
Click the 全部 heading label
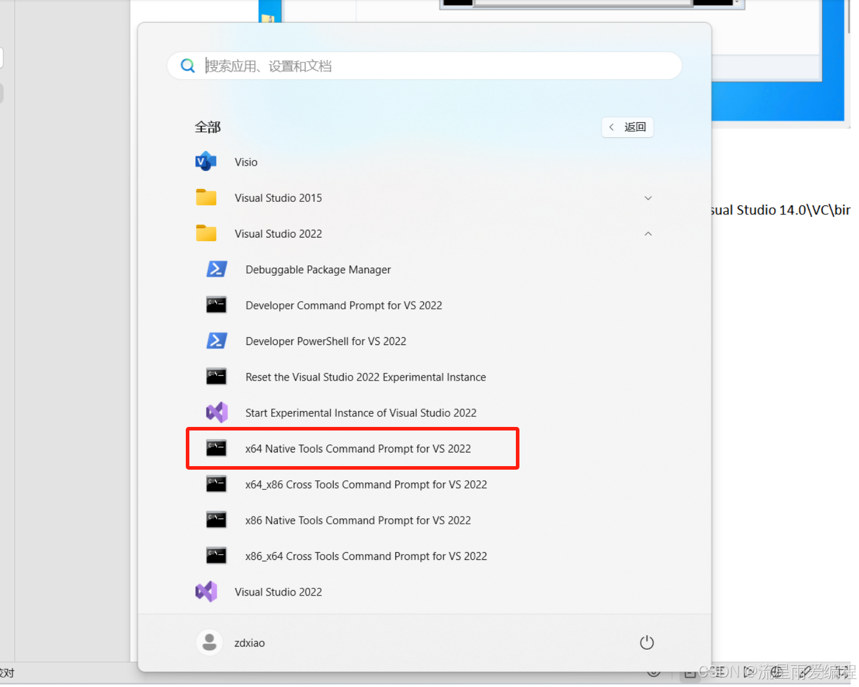[208, 127]
